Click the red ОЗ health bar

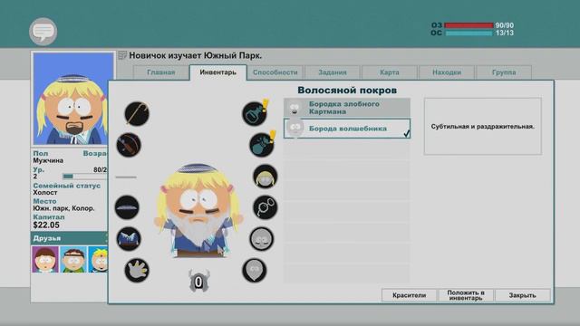click(469, 25)
